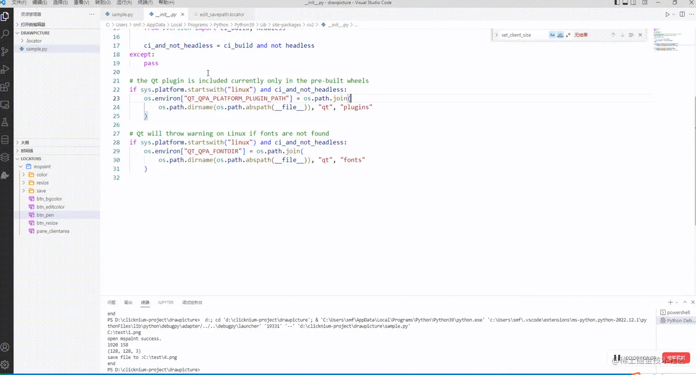Go to next search match
The width and height of the screenshot is (696, 375).
(622, 35)
